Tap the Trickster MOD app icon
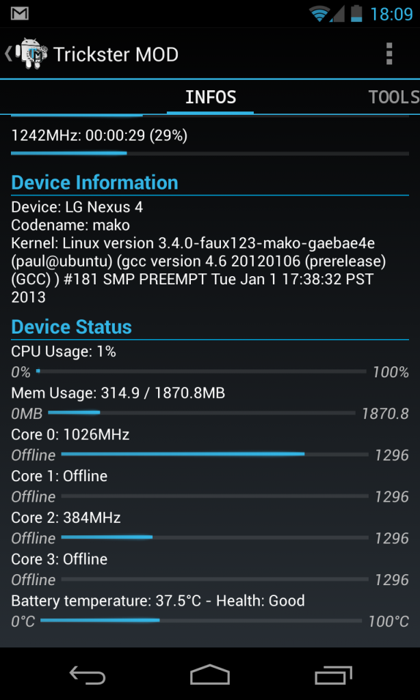This screenshot has height=700, width=420. point(29,54)
